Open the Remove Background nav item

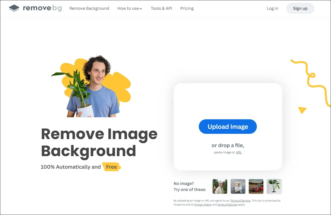click(x=89, y=8)
